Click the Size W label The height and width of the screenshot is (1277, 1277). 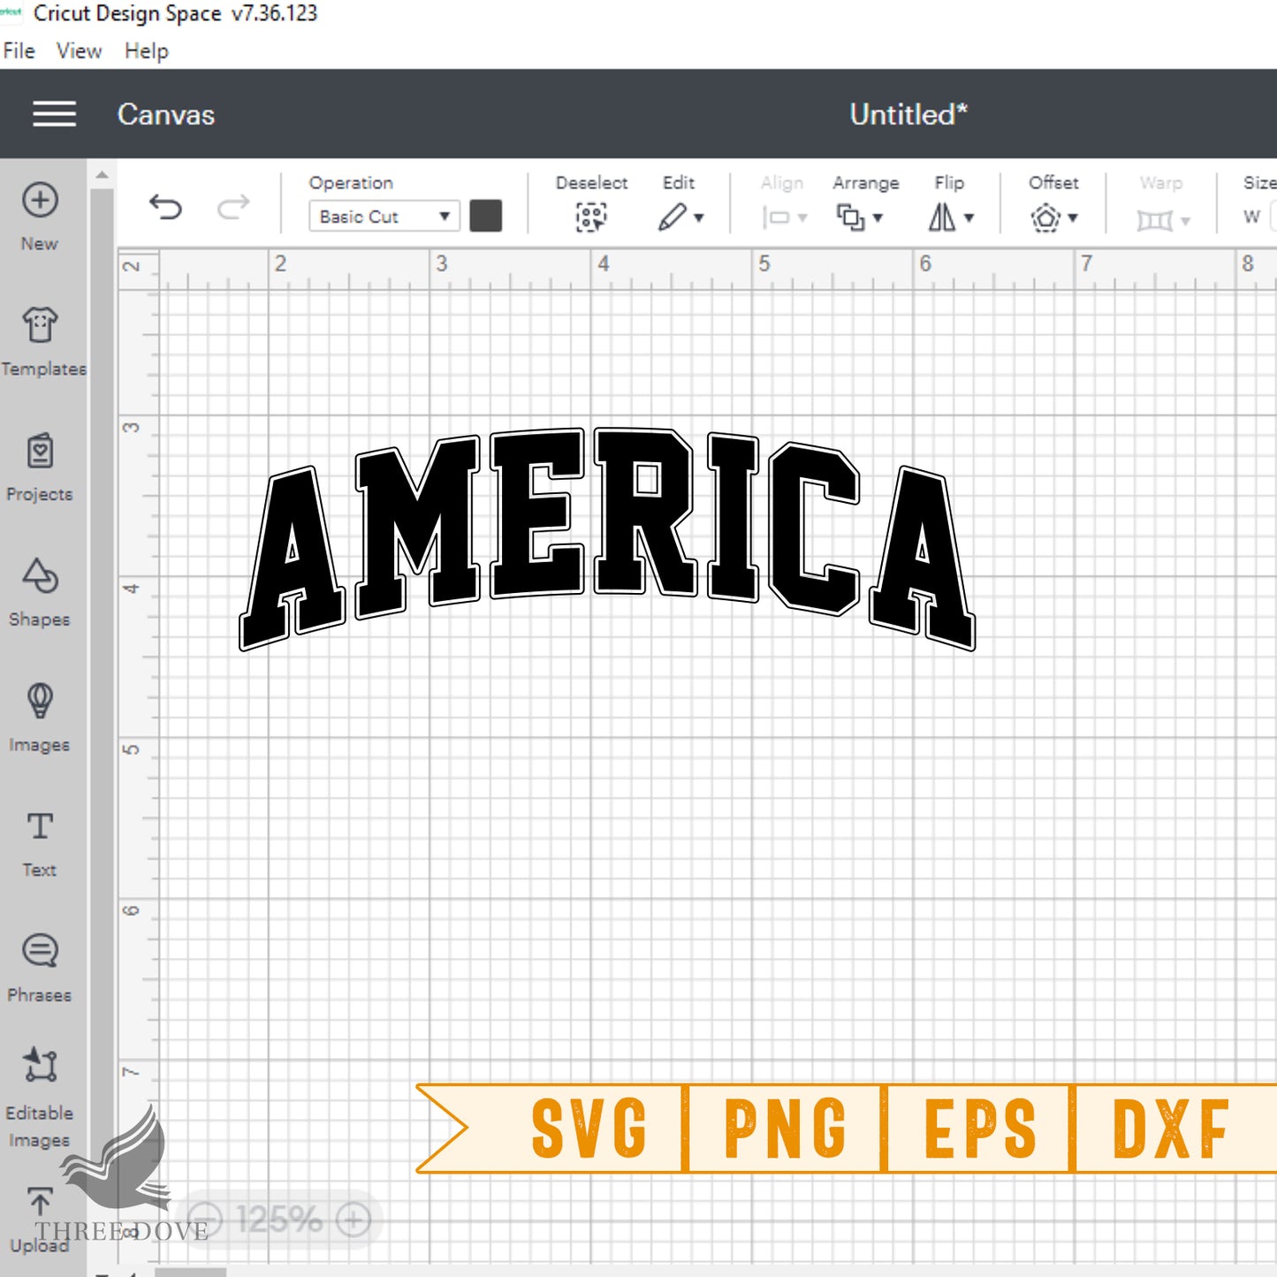(x=1251, y=217)
